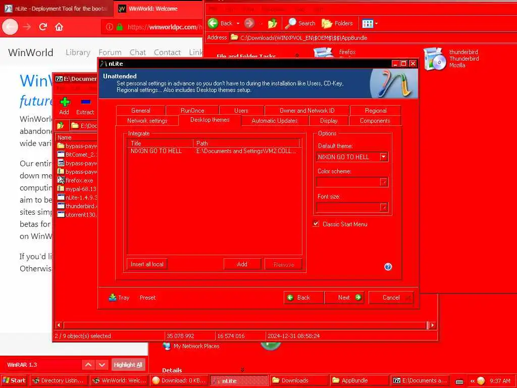Click the Add green plus icon in 7-Zip

tap(65, 102)
